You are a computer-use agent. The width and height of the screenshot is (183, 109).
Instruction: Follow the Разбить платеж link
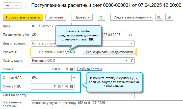coord(90,69)
